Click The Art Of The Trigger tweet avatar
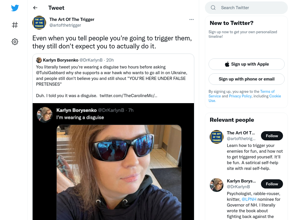 pyautogui.click(x=39, y=22)
